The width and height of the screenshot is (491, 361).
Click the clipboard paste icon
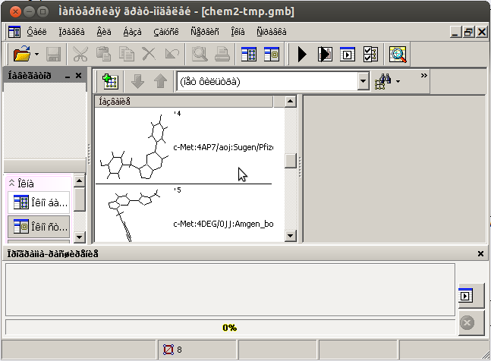pyautogui.click(x=103, y=54)
